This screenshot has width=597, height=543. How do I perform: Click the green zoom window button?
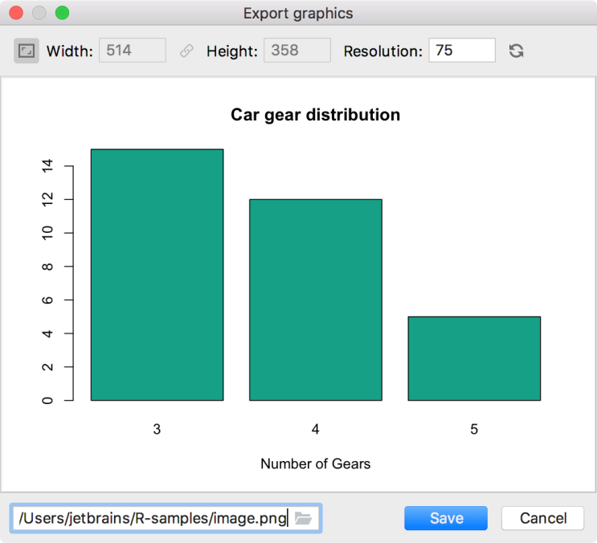62,13
